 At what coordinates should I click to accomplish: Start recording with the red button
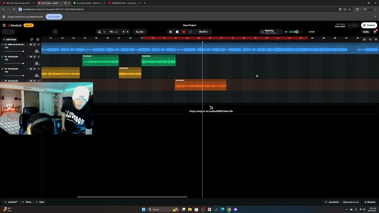(184, 32)
